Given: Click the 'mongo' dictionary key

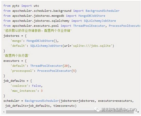Looking at the screenshot, I should click(x=17, y=41).
